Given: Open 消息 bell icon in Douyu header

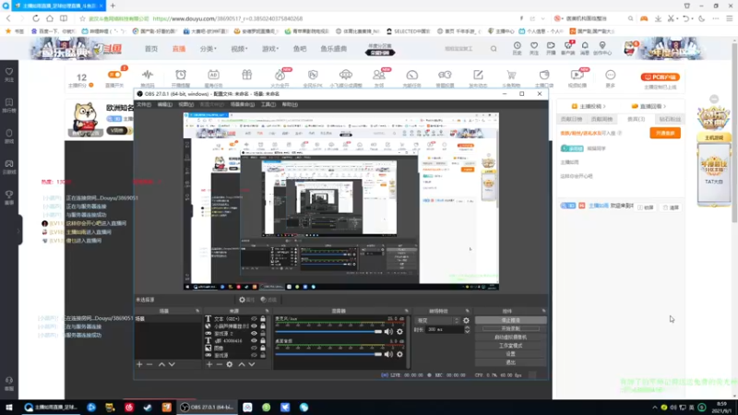Looking at the screenshot, I should (x=585, y=48).
